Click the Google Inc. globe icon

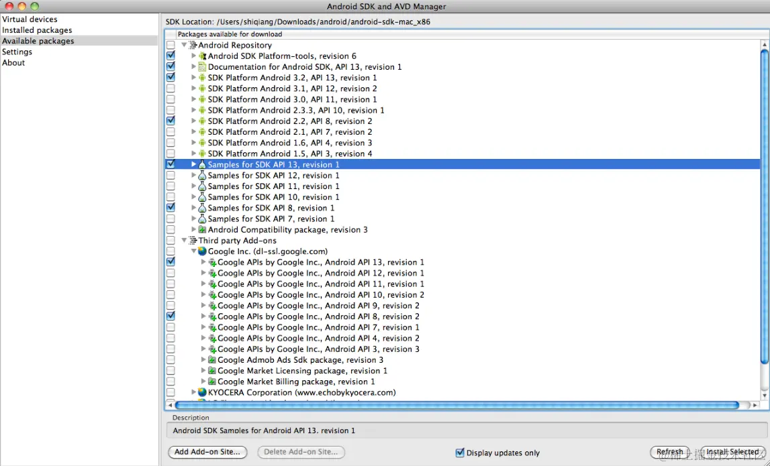(x=202, y=251)
